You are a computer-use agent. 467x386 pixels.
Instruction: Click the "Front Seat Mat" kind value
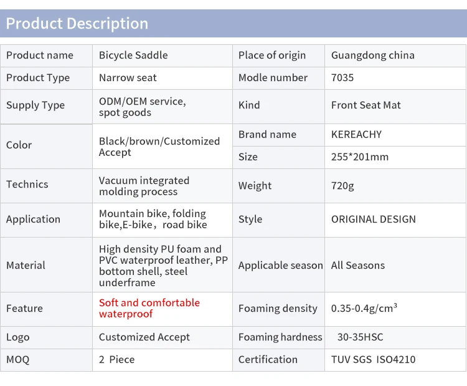point(366,105)
